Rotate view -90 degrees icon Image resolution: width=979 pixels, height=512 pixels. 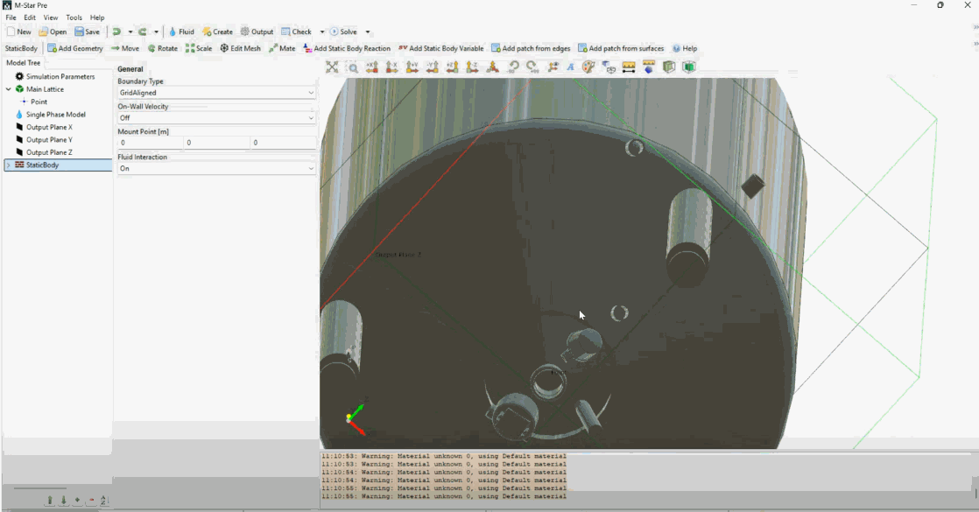(513, 67)
